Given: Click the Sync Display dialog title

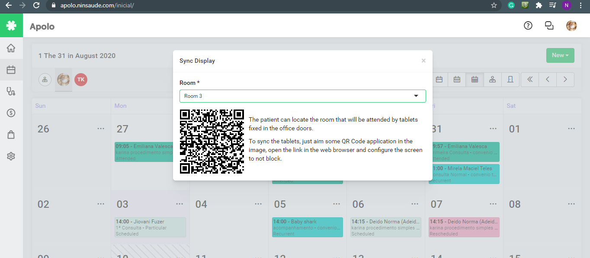Looking at the screenshot, I should (197, 61).
